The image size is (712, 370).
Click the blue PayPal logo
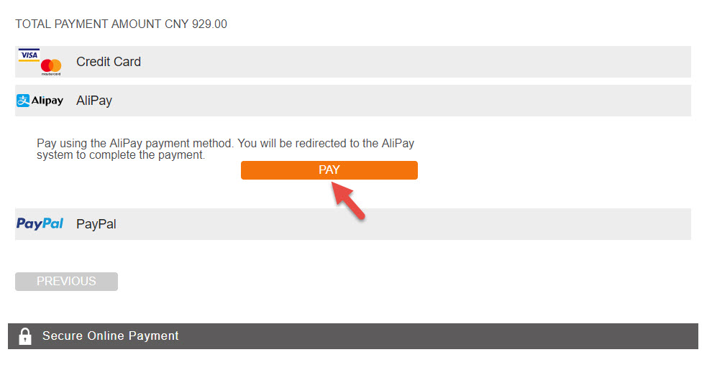(x=40, y=223)
